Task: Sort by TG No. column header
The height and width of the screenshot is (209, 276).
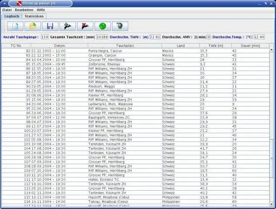Action: coord(16,46)
